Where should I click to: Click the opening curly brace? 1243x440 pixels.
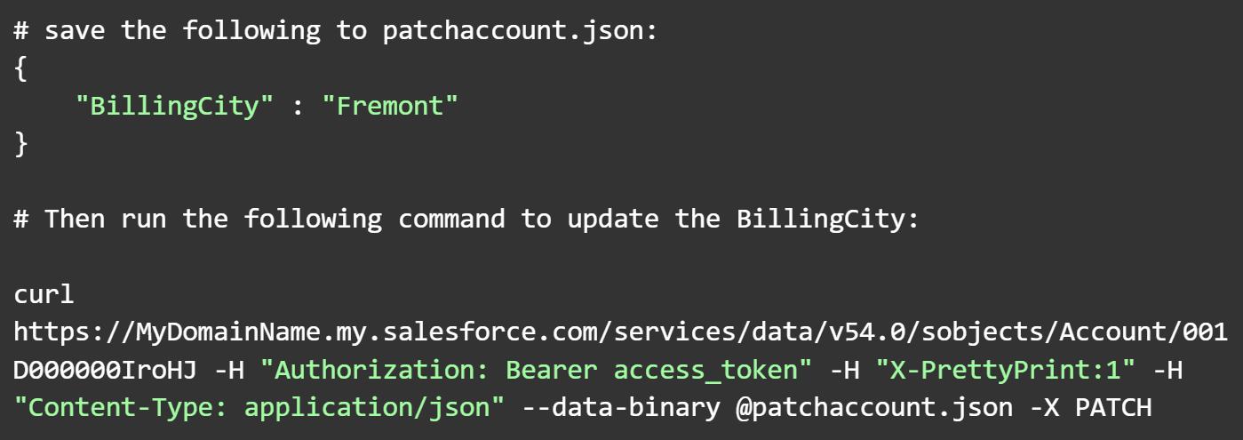(21, 68)
